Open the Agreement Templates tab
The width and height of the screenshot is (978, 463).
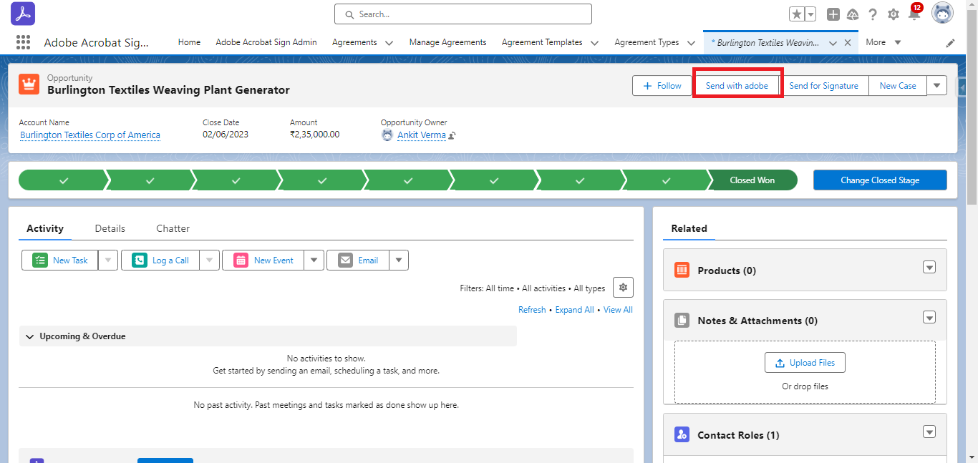click(x=542, y=42)
